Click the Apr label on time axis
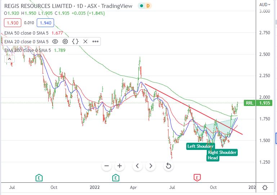 [x=133, y=187]
